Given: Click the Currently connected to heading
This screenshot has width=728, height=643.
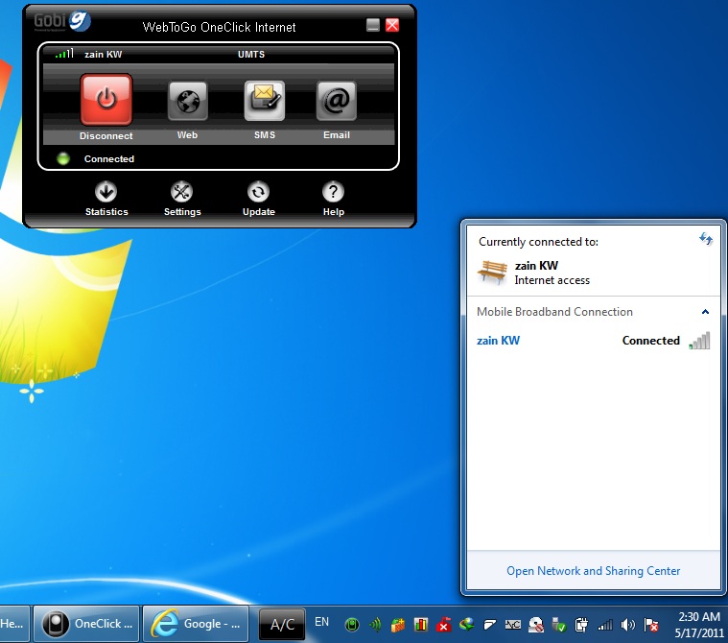Looking at the screenshot, I should pos(539,242).
